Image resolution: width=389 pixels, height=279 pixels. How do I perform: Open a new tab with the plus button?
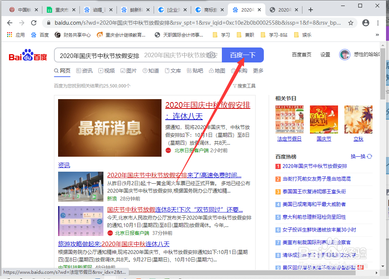click(x=310, y=10)
